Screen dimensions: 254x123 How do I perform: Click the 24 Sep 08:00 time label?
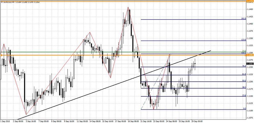(x=172, y=121)
